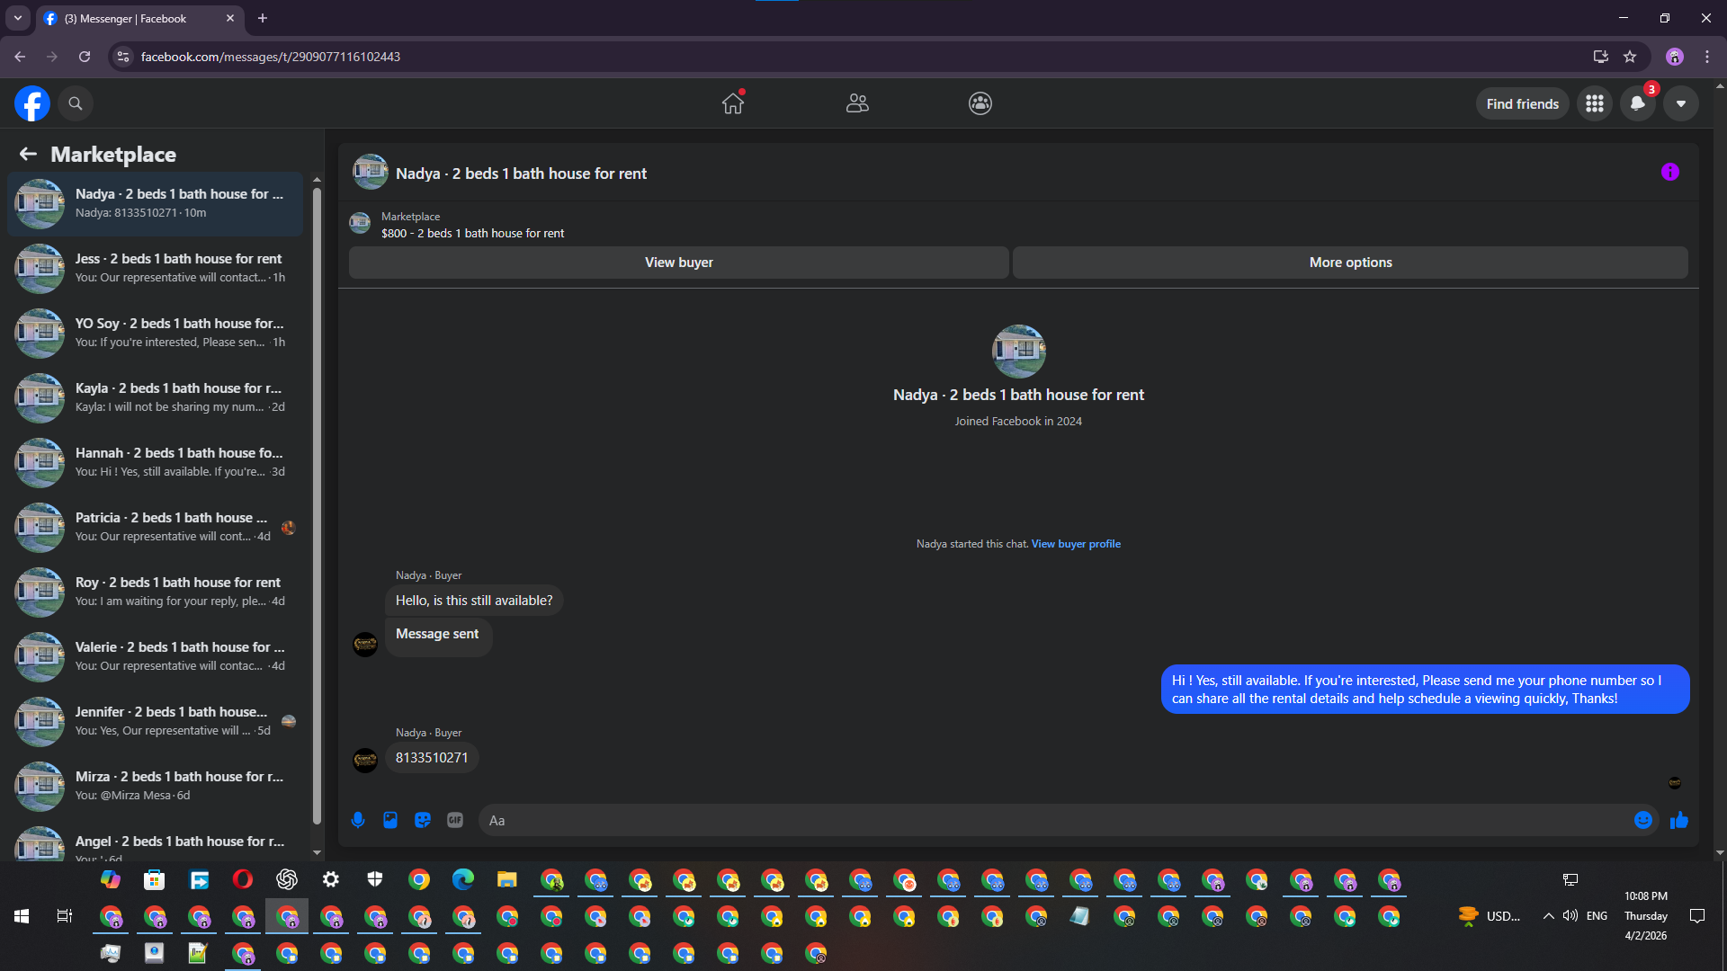View site information icon in address bar
This screenshot has height=971, width=1727.
tap(123, 57)
